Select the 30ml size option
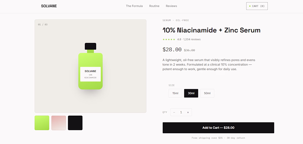Image resolution: width=303 pixels, height=144 pixels. pyautogui.click(x=191, y=93)
